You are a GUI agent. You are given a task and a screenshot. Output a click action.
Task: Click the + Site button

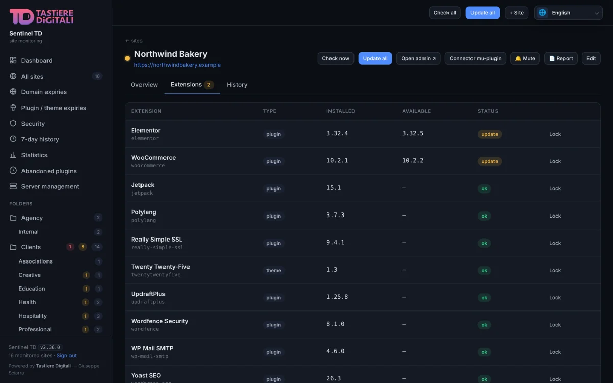coord(516,13)
